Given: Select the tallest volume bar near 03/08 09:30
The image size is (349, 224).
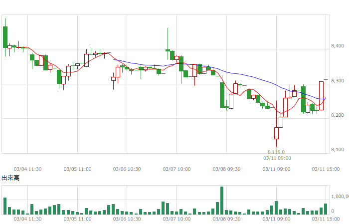Looking at the screenshot, I should click(222, 201).
